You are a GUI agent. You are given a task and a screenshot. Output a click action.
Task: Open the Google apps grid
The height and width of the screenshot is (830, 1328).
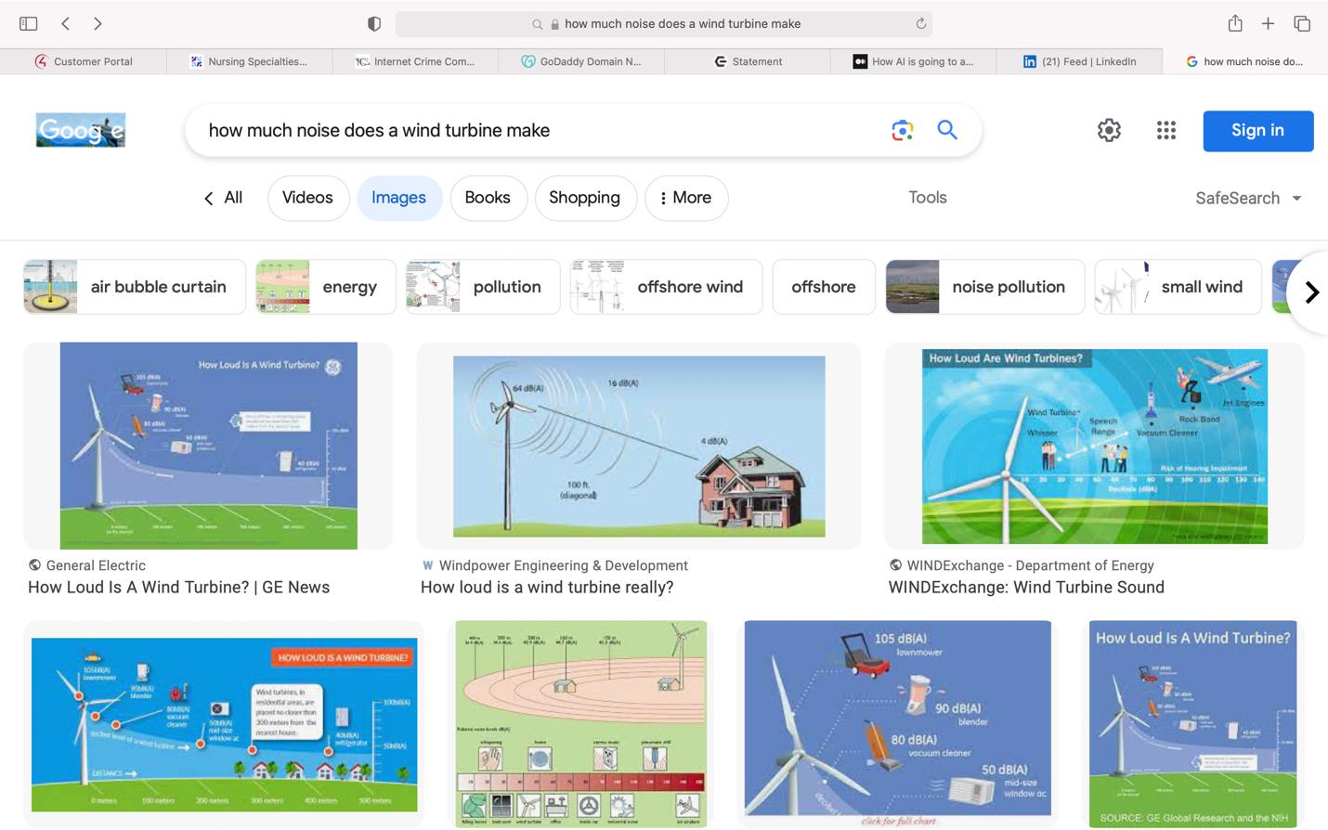[x=1166, y=130]
